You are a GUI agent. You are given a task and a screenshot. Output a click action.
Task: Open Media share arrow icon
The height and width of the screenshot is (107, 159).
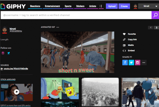click(124, 45)
